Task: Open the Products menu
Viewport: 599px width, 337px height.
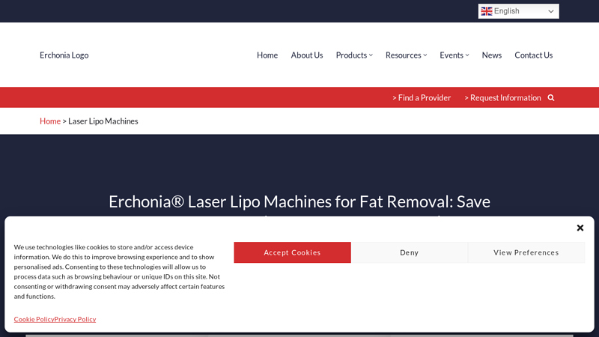Action: point(351,55)
